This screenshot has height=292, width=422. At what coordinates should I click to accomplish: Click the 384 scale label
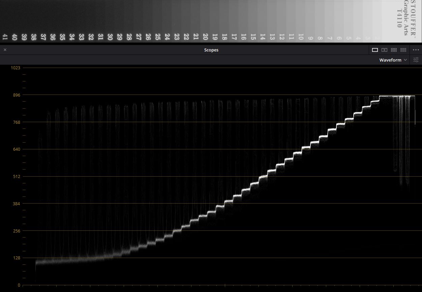point(17,204)
